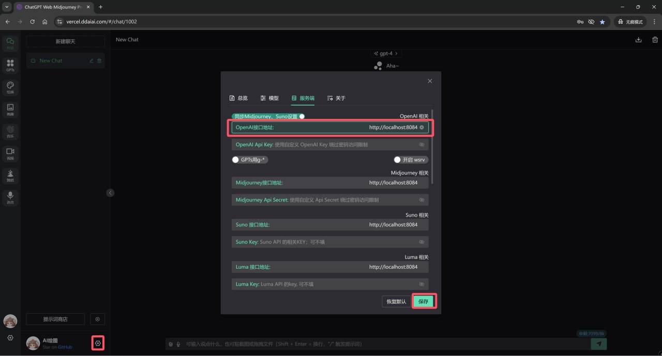The height and width of the screenshot is (356, 662).
Task: Click gear icon under left avatar
Action: (x=10, y=337)
